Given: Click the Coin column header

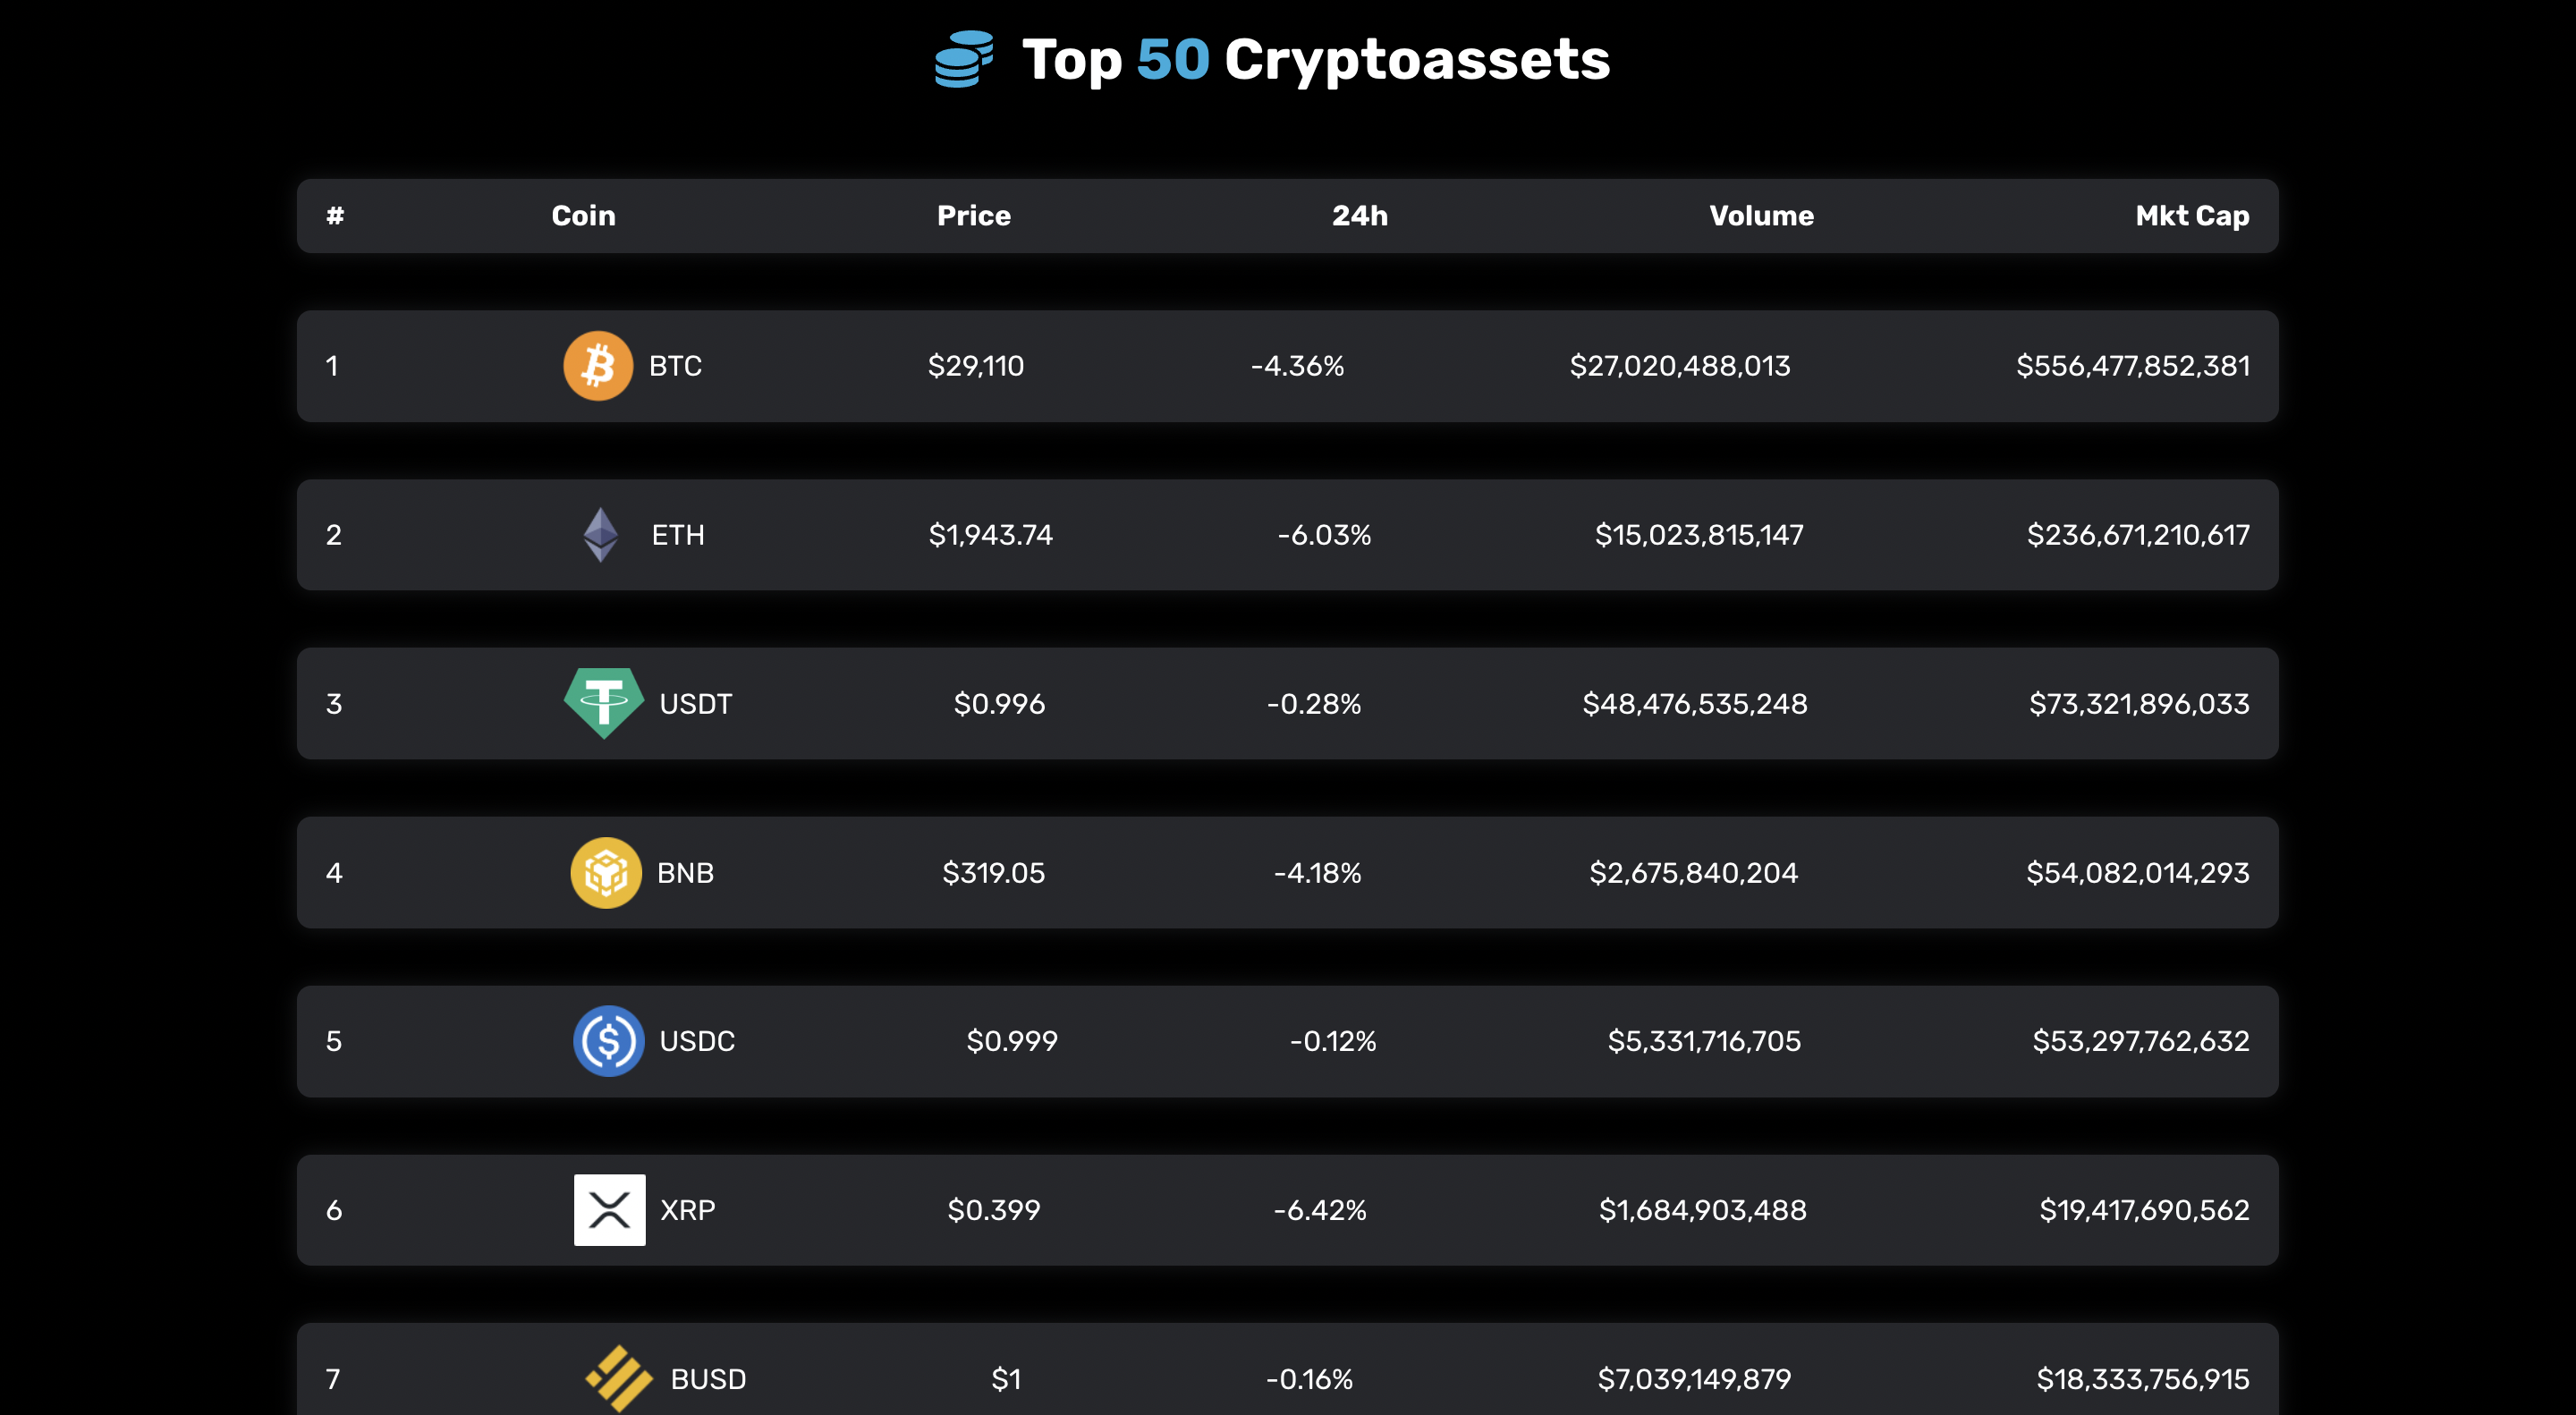Looking at the screenshot, I should point(583,215).
